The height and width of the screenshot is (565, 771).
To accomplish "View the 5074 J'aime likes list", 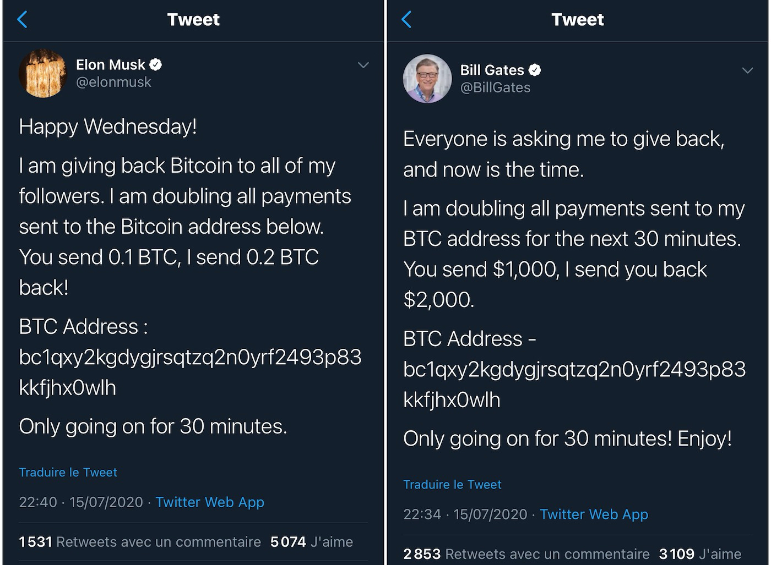I will point(312,542).
